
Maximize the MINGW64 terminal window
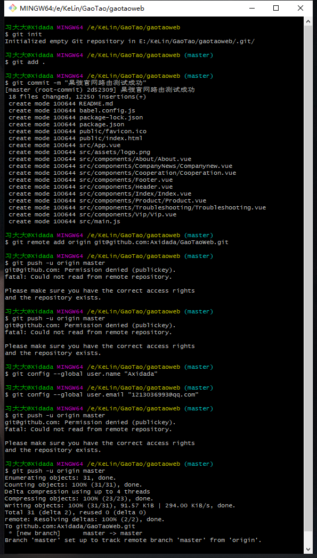pyautogui.click(x=276, y=8)
